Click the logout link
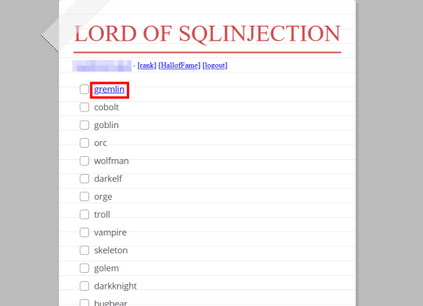This screenshot has height=306, width=423. pyautogui.click(x=215, y=66)
